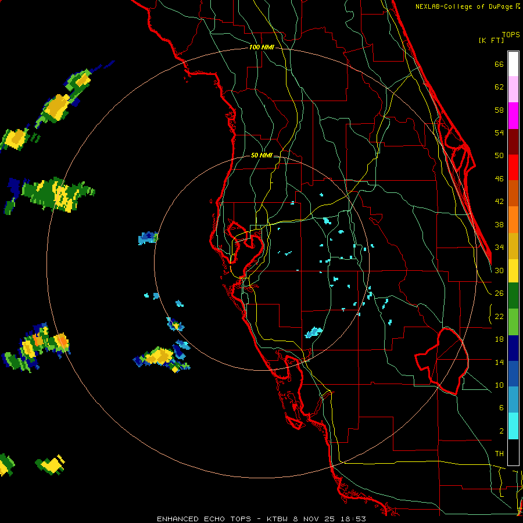Image resolution: width=523 pixels, height=523 pixels.
Task: Select the "50" legend value
Action: pyautogui.click(x=499, y=156)
